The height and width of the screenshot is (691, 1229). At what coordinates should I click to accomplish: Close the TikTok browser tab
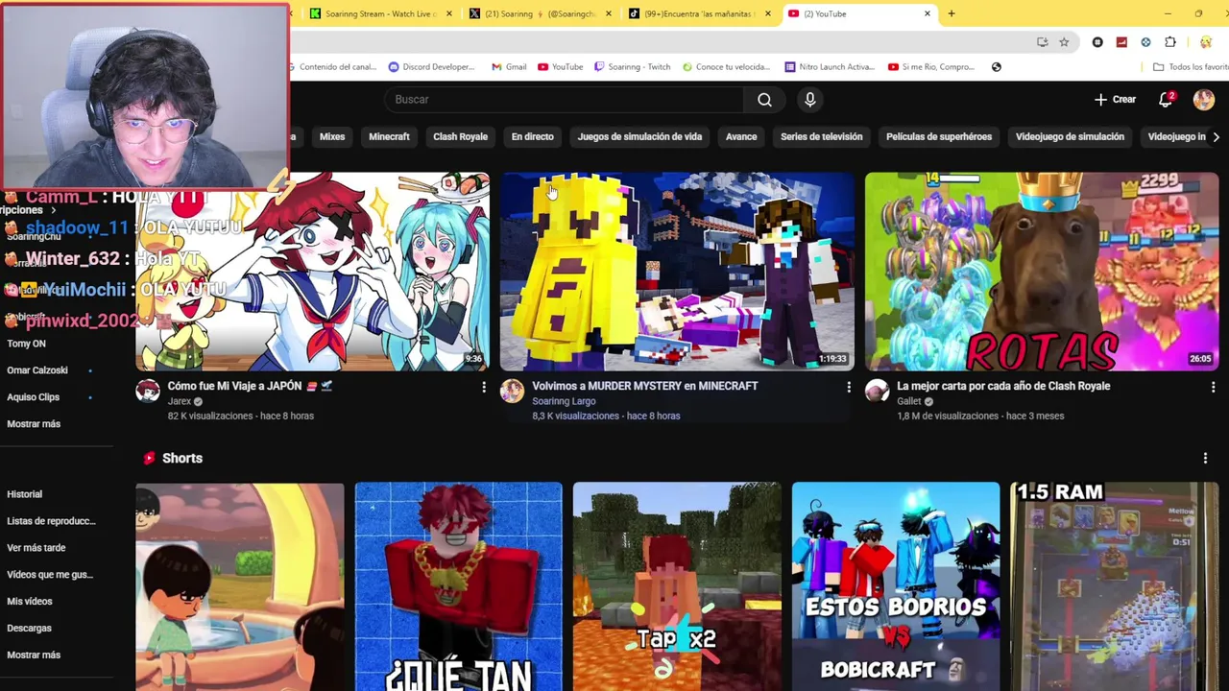[x=768, y=13]
